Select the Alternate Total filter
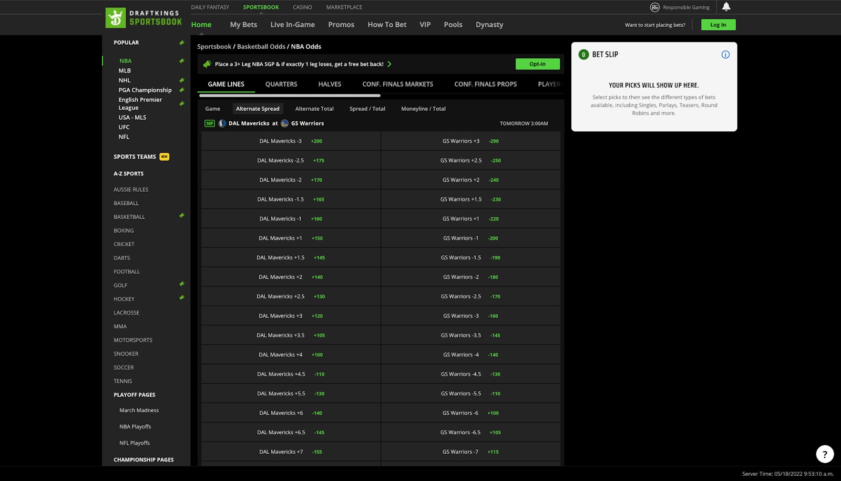Viewport: 841px width, 481px height. 314,109
